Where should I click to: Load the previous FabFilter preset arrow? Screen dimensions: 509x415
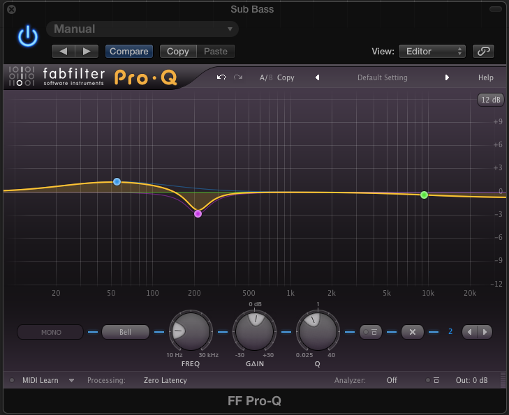coord(317,77)
